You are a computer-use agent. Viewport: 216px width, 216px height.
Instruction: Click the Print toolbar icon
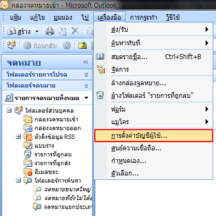[50, 31]
